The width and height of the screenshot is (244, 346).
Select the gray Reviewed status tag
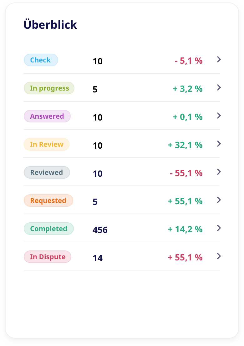(x=47, y=172)
